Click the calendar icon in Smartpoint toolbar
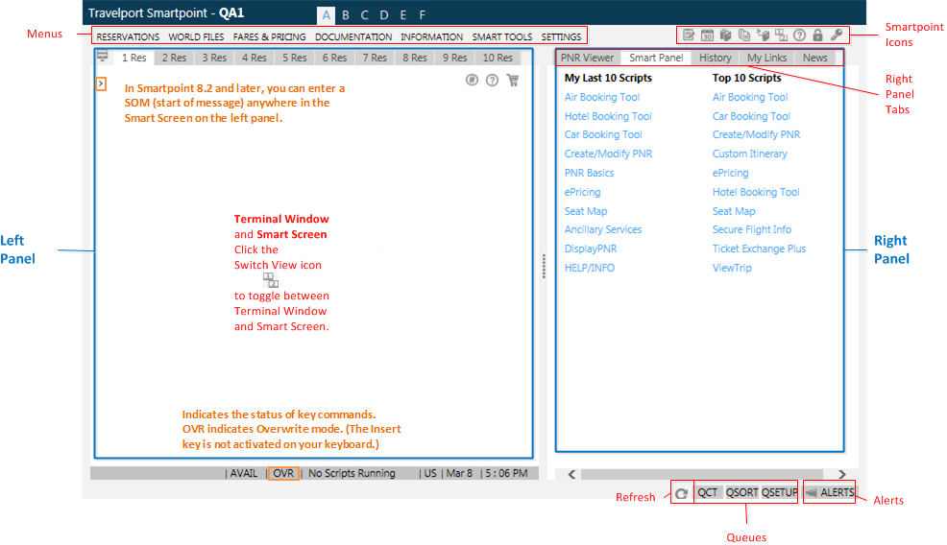The height and width of the screenshot is (545, 947). [x=707, y=36]
